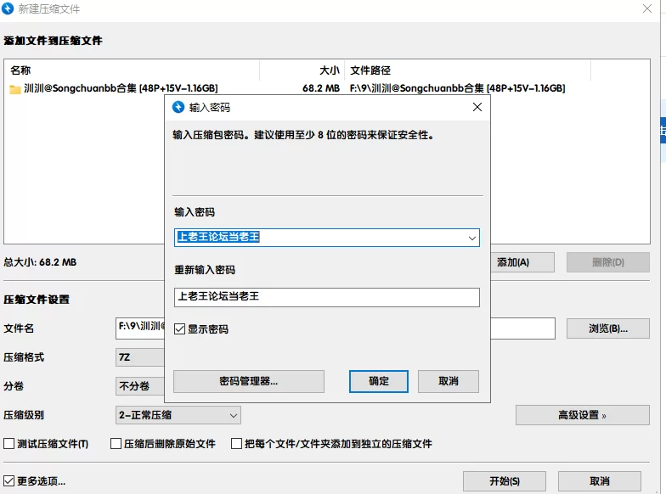Expand 高级设置 » options
The width and height of the screenshot is (666, 494).
click(583, 415)
